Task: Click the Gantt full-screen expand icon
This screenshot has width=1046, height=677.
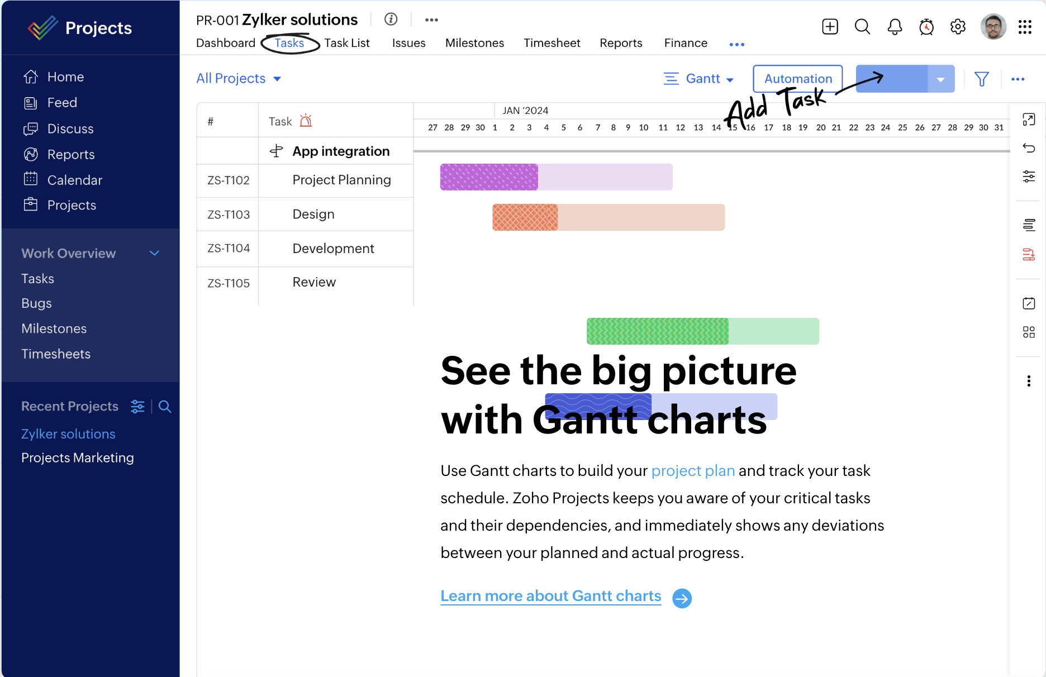Action: [x=1029, y=120]
